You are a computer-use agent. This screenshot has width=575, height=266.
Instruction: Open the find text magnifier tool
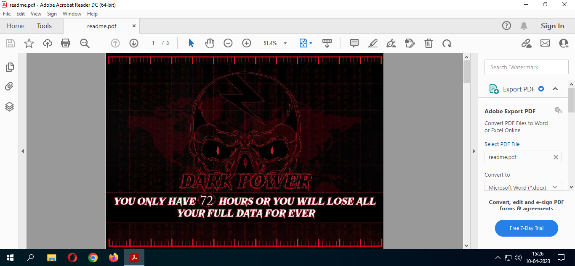pos(85,43)
